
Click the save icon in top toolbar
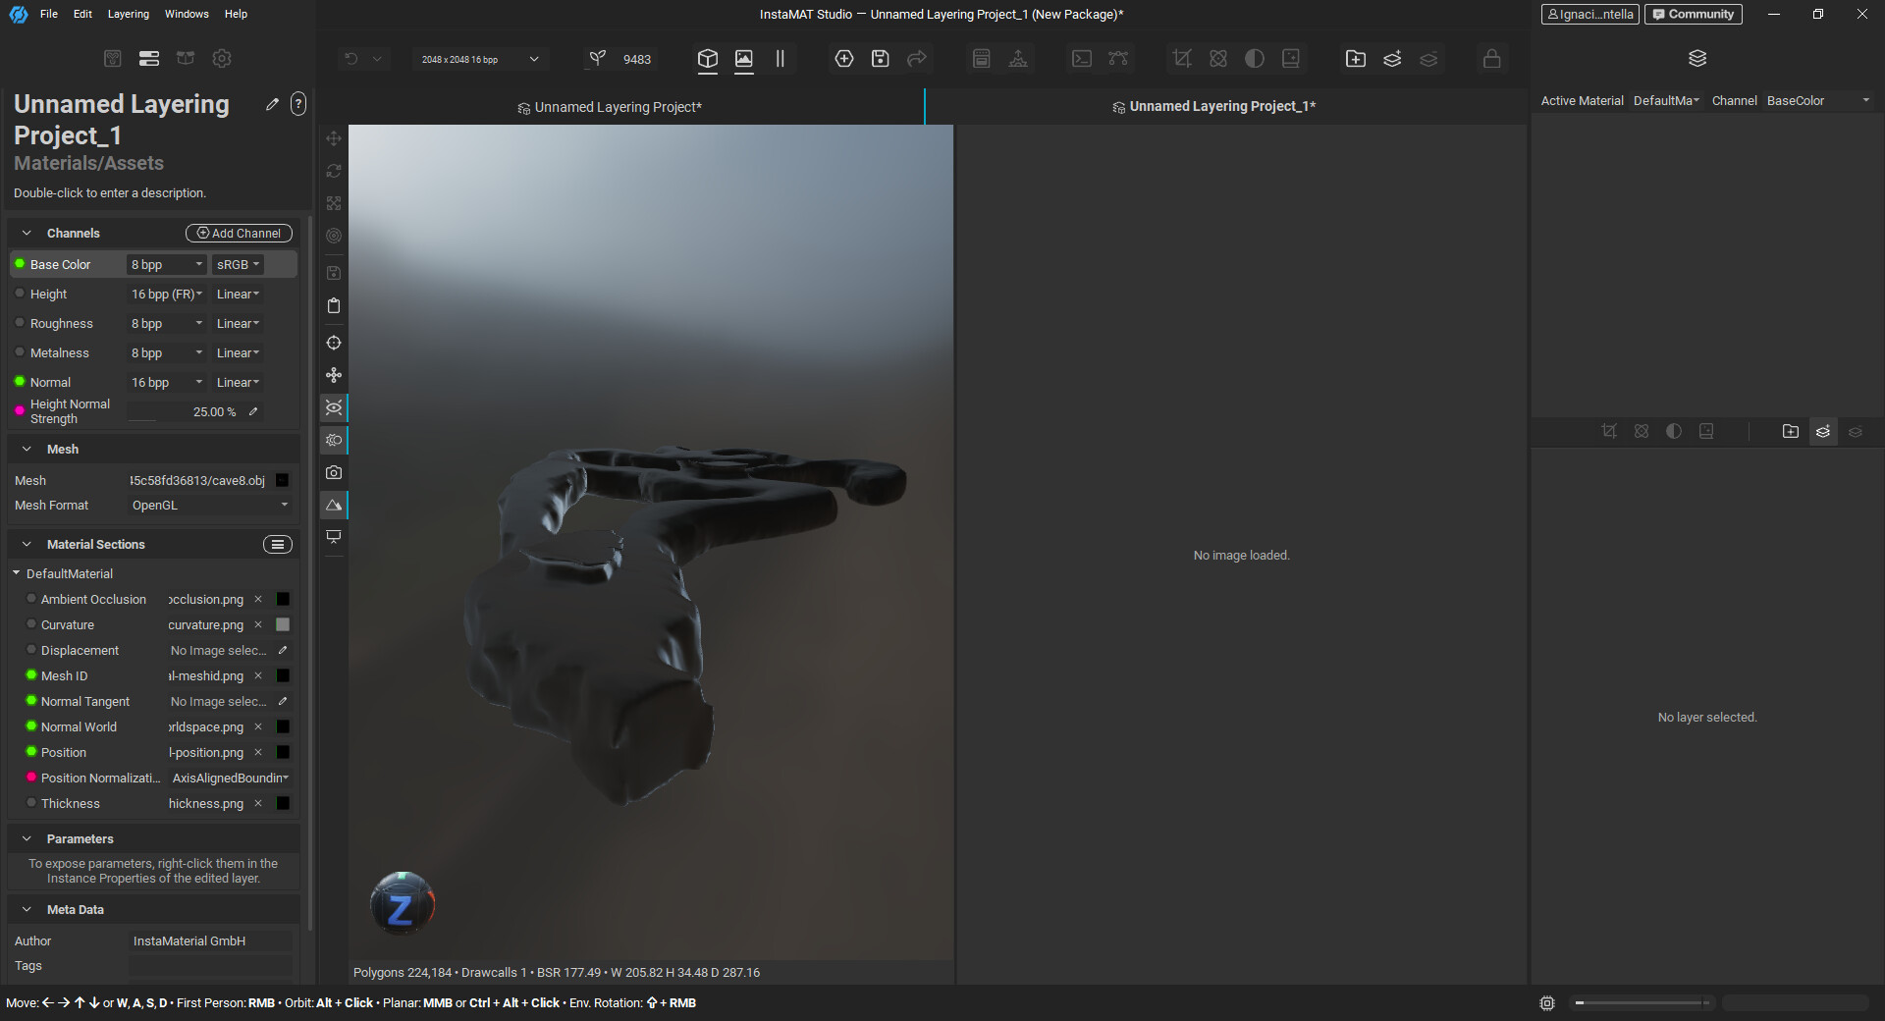(x=880, y=59)
